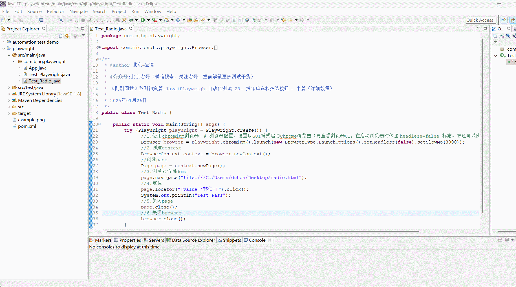Toggle Link with Editor in Project Explorer
This screenshot has width=516, height=287.
tap(67, 36)
